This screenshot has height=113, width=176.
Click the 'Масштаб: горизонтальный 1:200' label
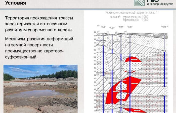[129, 17]
